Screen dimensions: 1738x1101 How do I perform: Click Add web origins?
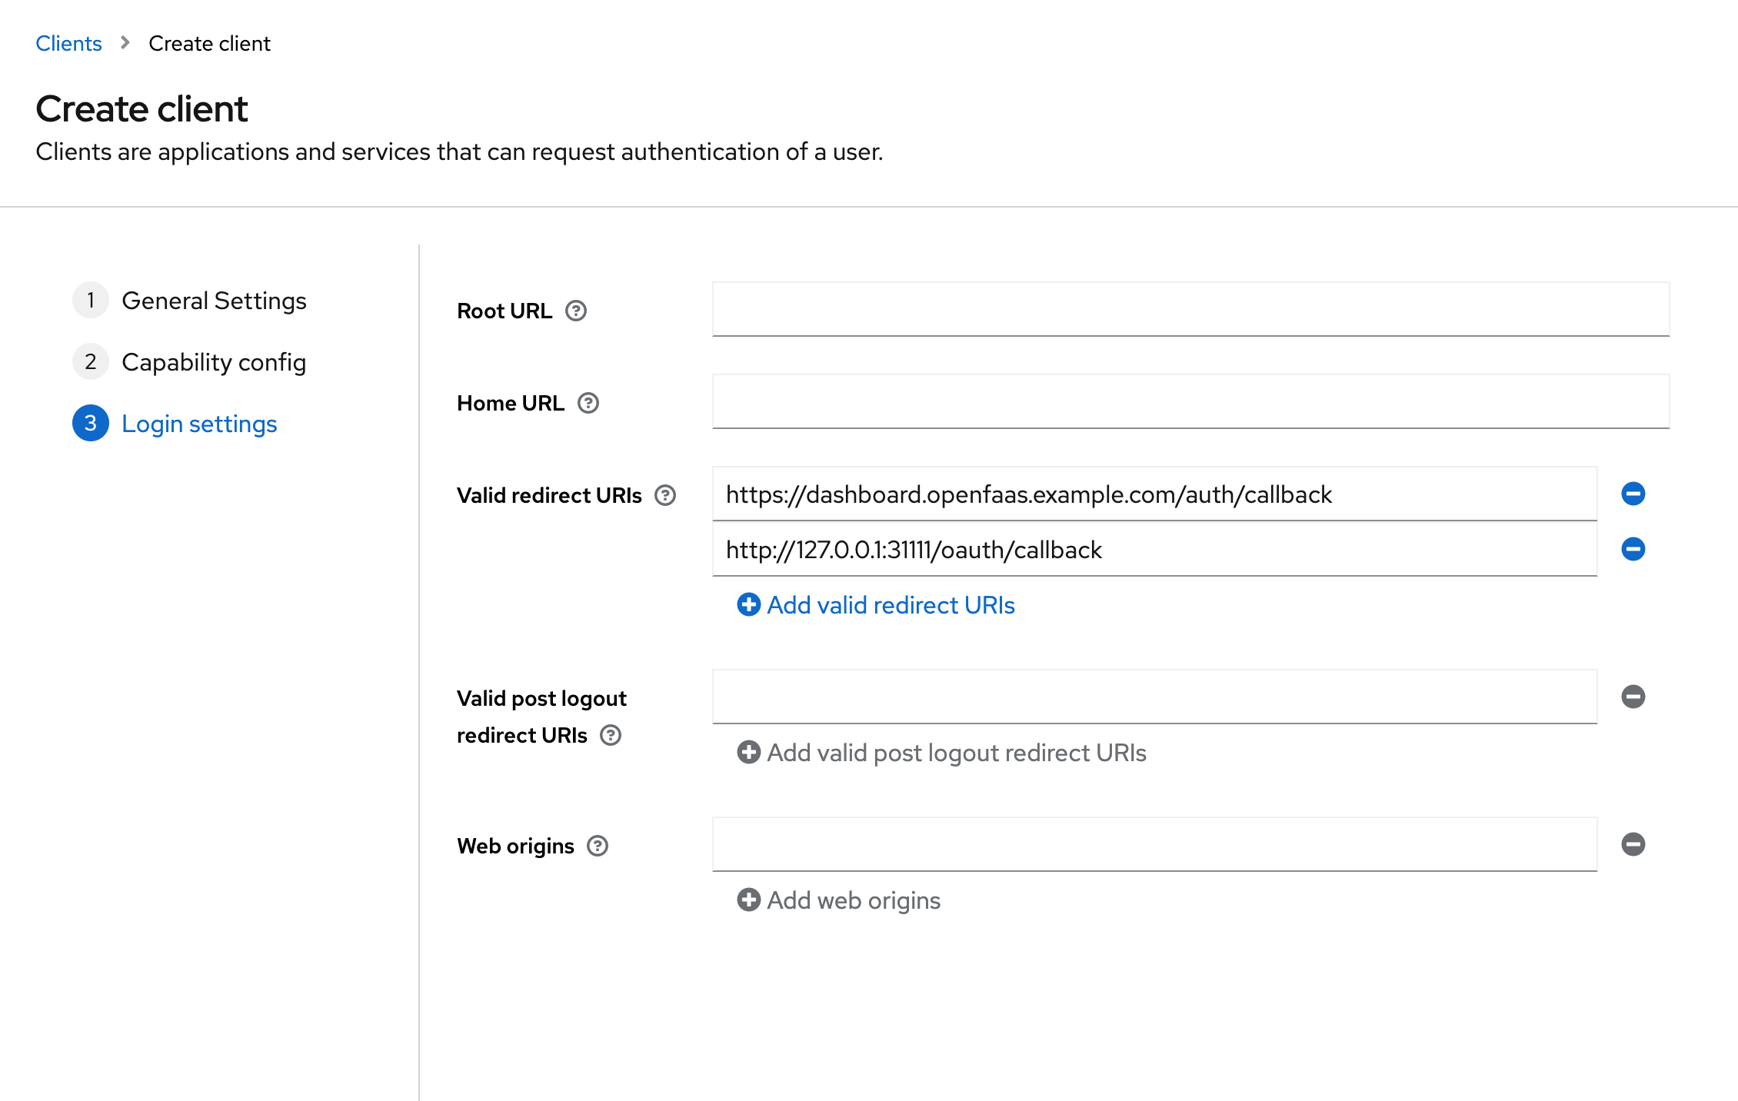point(853,900)
